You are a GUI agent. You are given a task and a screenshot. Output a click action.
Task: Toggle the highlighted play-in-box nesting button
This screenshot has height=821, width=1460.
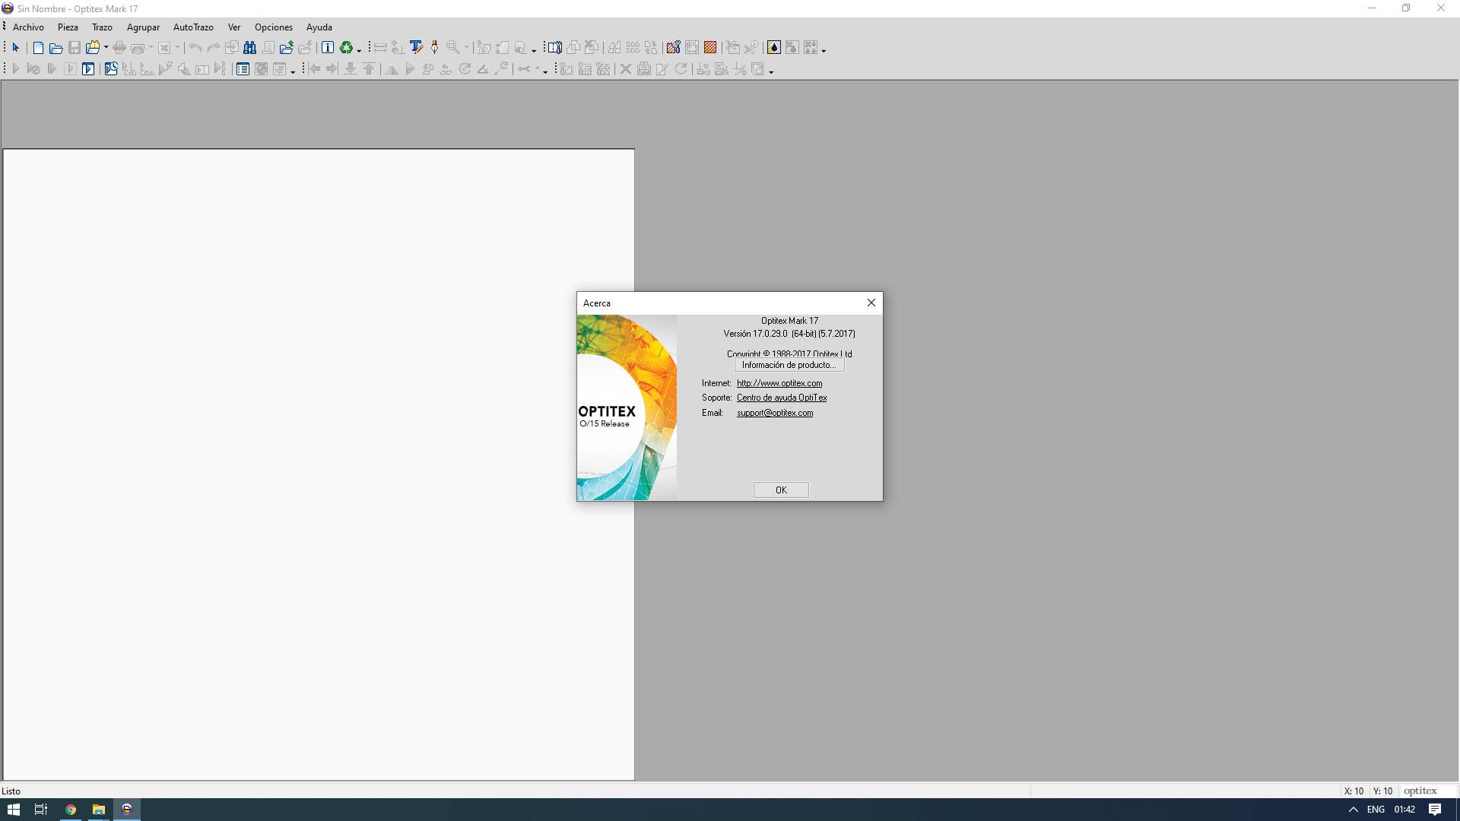click(x=88, y=69)
